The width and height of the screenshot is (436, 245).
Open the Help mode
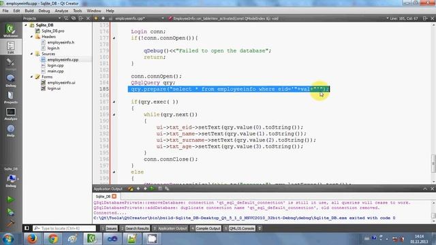[x=11, y=131]
